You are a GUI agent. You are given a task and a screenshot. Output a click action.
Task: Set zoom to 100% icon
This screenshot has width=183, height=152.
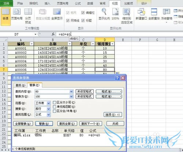point(115,14)
